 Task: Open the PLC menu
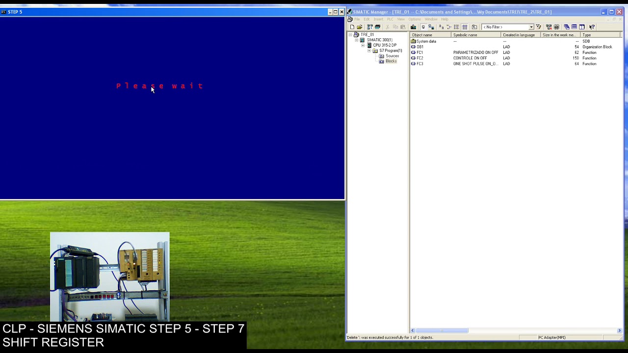(390, 19)
